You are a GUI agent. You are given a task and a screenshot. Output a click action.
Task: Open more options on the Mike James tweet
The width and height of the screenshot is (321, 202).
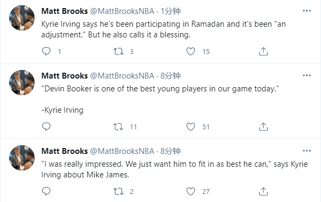(307, 151)
